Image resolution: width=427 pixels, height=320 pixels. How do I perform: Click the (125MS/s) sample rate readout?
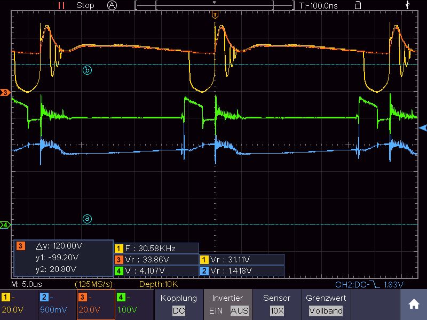94,284
